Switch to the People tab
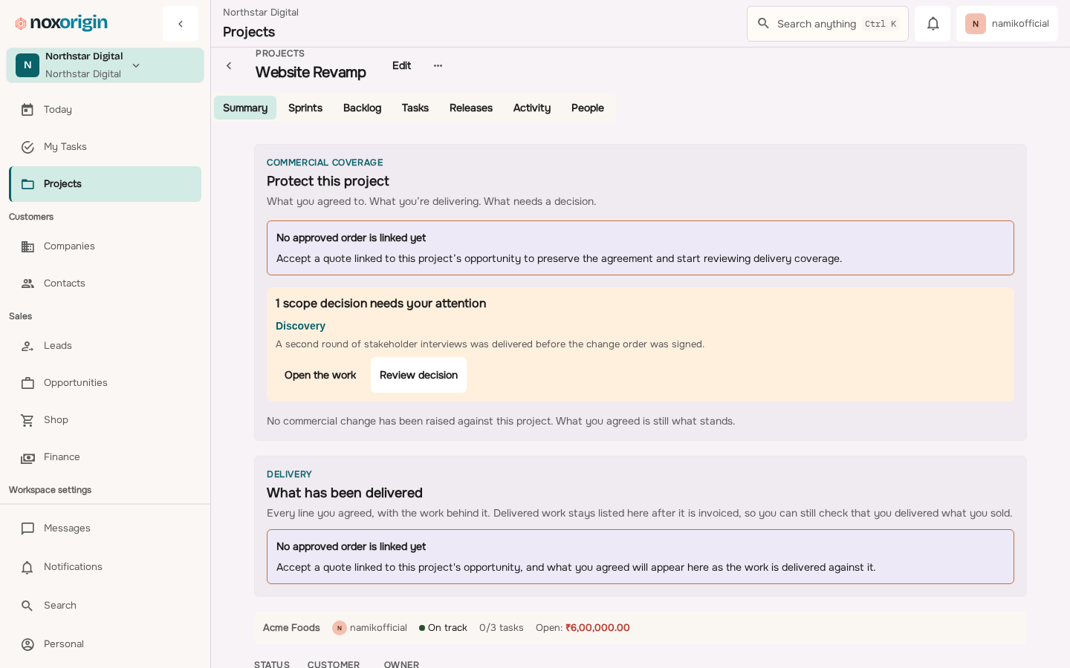The image size is (1070, 668). (x=588, y=108)
